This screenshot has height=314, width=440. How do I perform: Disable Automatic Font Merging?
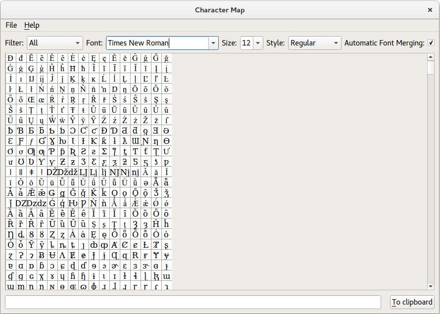431,43
